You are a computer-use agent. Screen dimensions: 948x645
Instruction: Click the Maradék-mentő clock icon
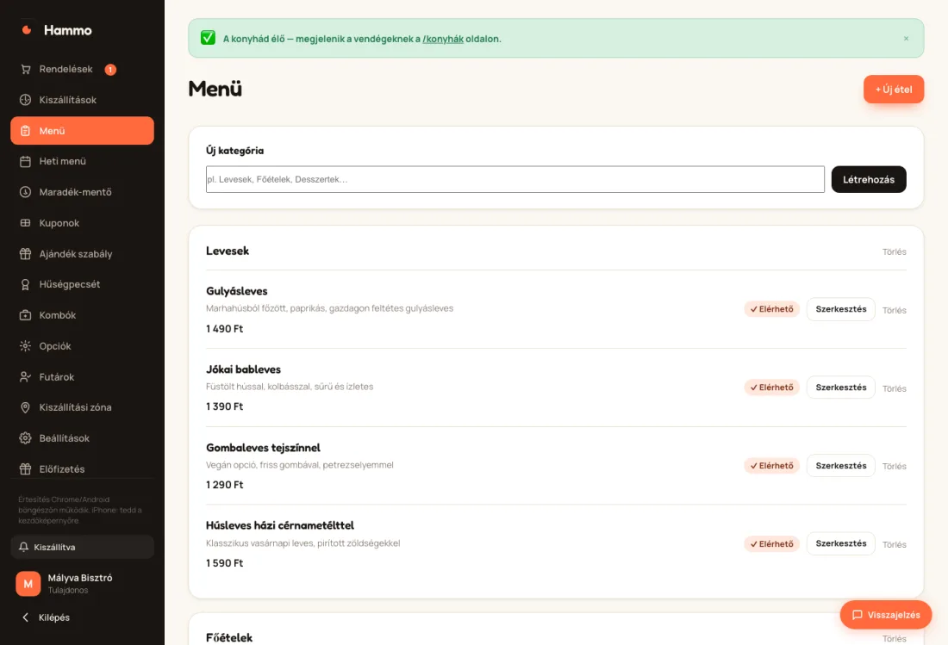tap(25, 192)
